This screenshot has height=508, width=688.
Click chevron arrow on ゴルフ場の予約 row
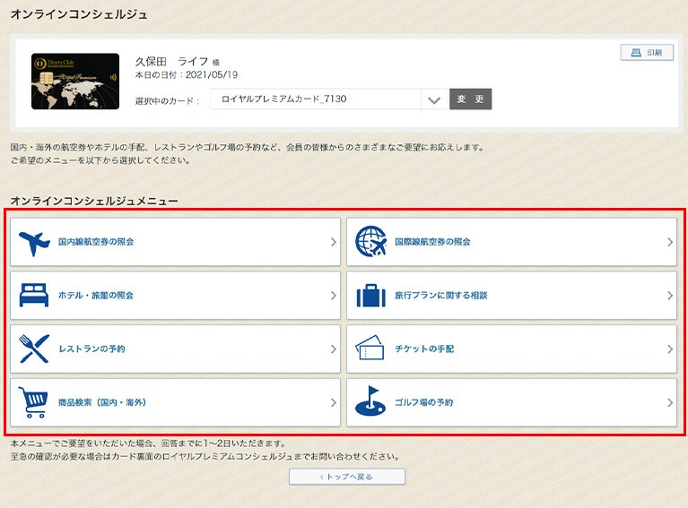(x=670, y=402)
